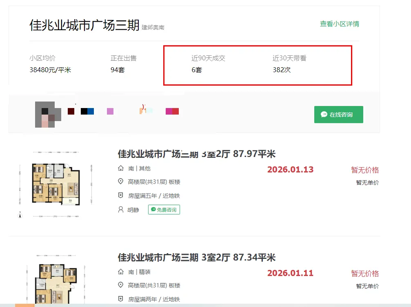This screenshot has height=307, width=411.
Task: Click the blurred agent avatar photo
Action: [48, 115]
